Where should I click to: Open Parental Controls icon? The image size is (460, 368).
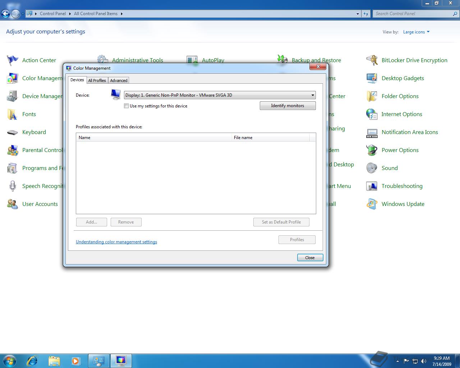click(x=13, y=150)
